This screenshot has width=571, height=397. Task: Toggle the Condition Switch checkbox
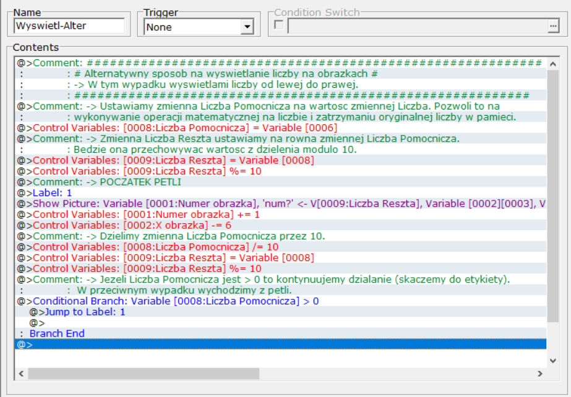tap(278, 25)
